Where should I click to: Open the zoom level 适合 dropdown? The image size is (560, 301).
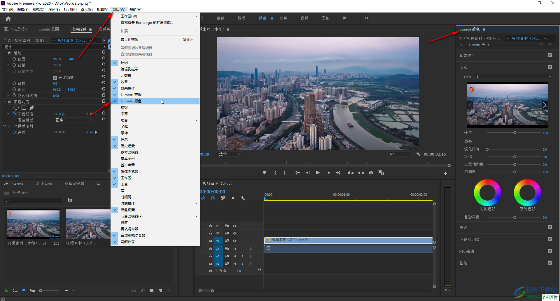pos(230,154)
